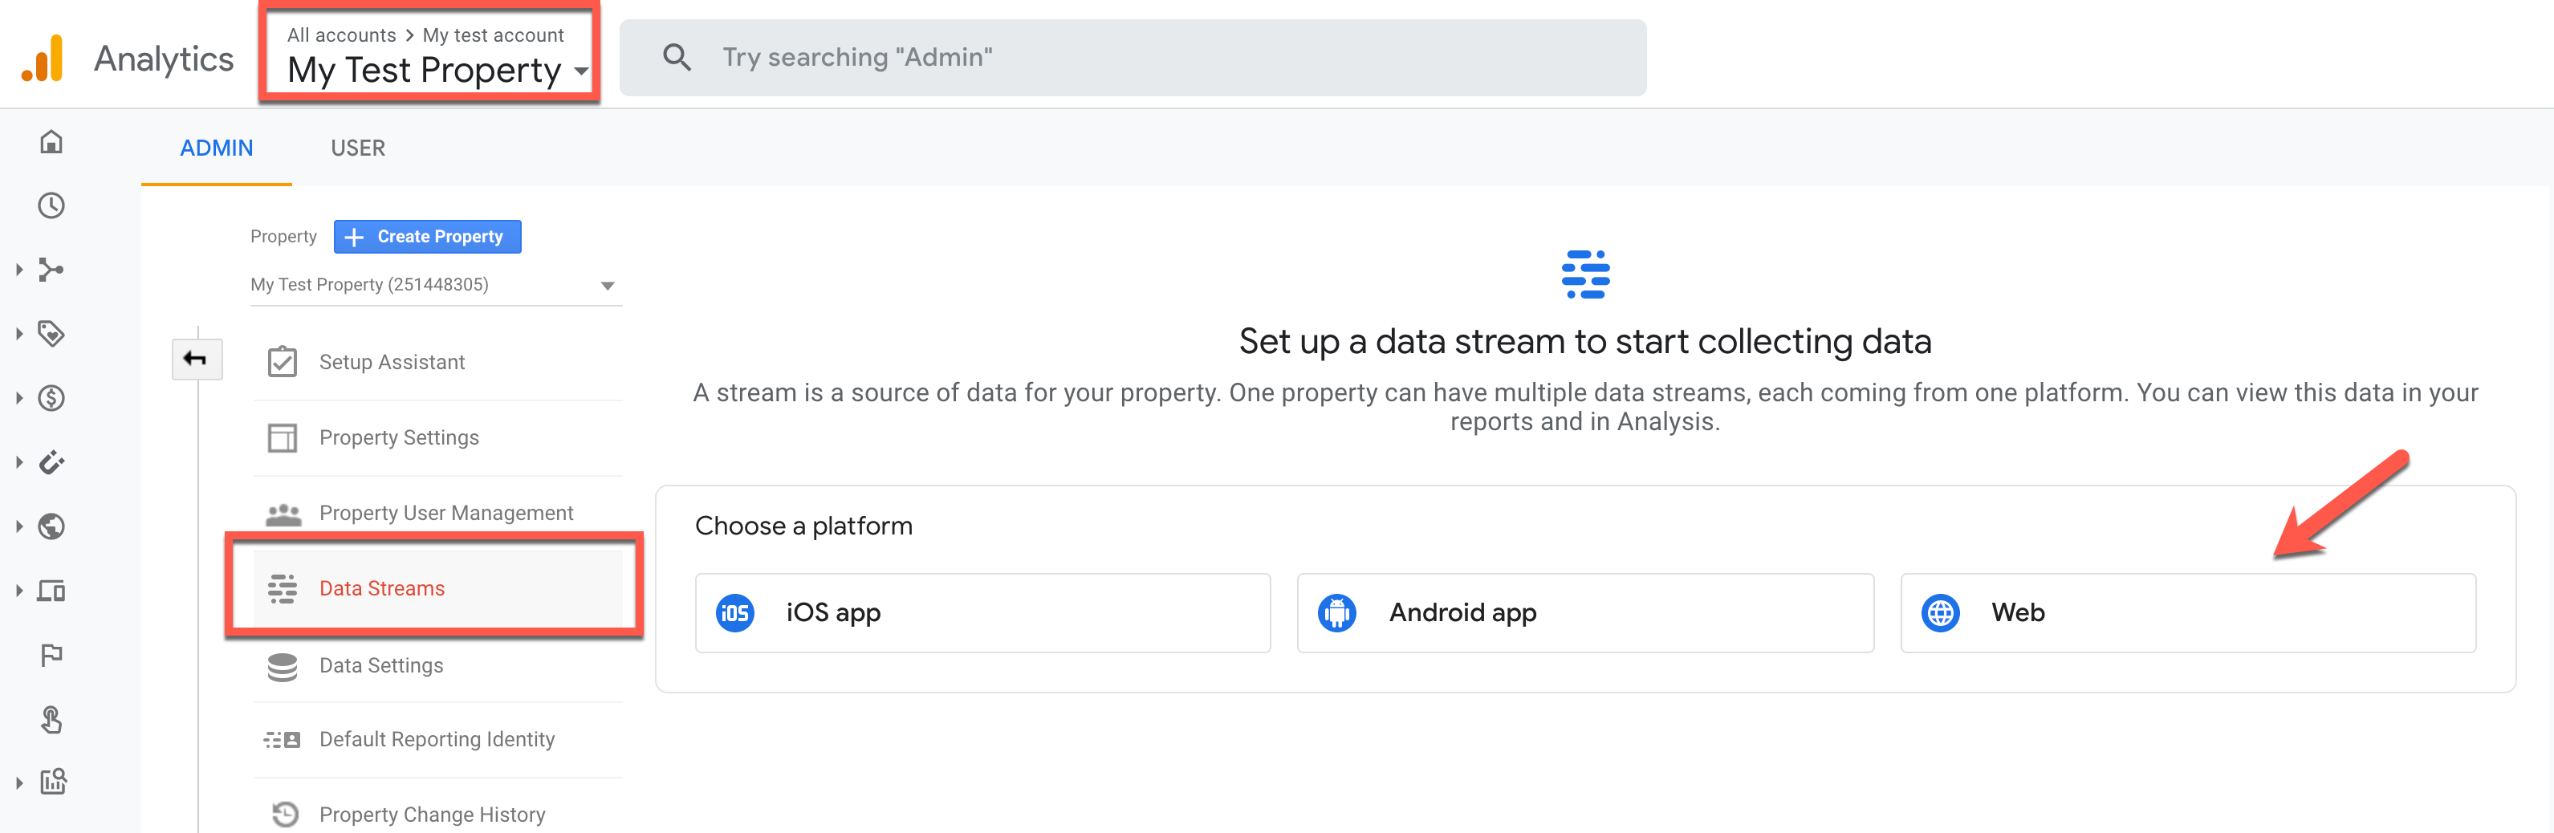Open Setup Assistant menu item
This screenshot has width=2554, height=833.
tap(437, 362)
